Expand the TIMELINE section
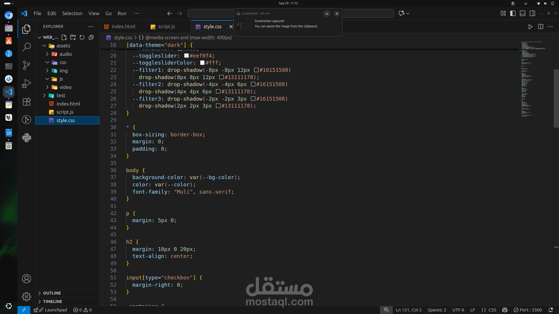The image size is (559, 314). 52,301
